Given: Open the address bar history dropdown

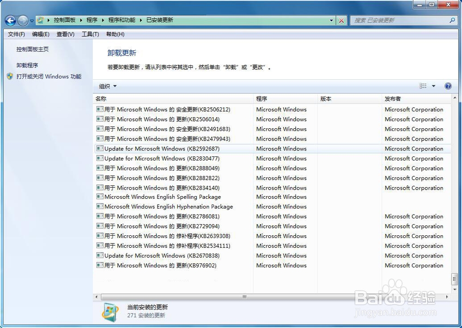Looking at the screenshot, I should (331, 20).
